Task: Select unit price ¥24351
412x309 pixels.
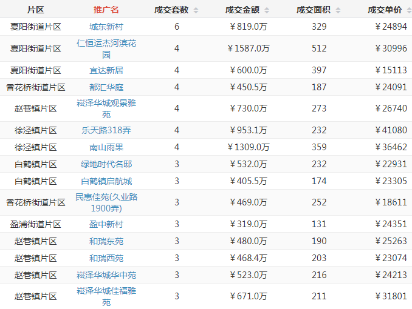Action: pyautogui.click(x=391, y=224)
